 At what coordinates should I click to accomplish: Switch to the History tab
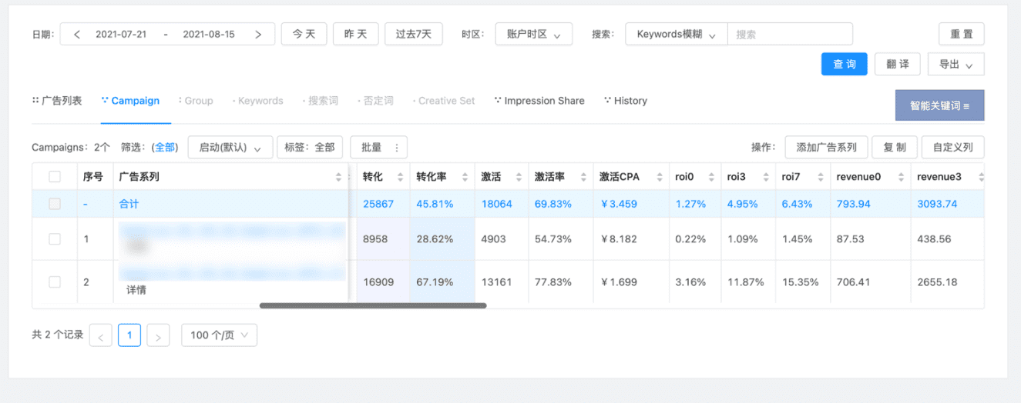coord(626,101)
